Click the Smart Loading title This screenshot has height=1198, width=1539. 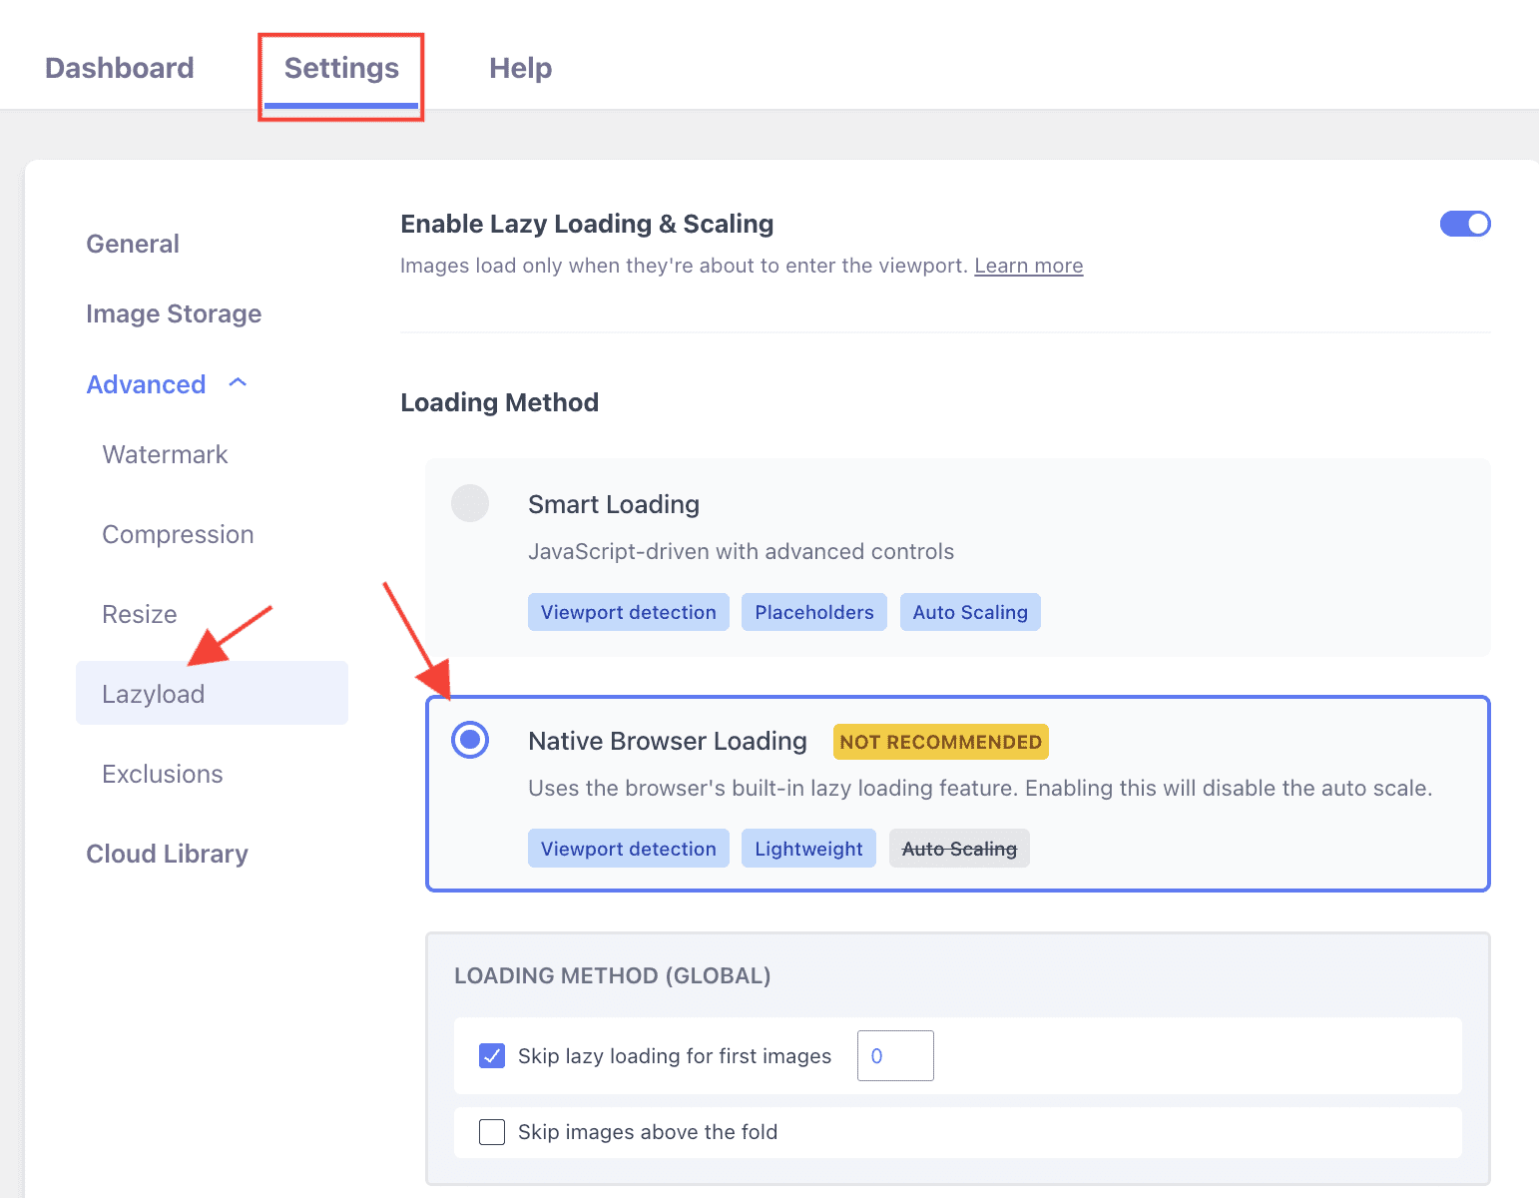614,504
